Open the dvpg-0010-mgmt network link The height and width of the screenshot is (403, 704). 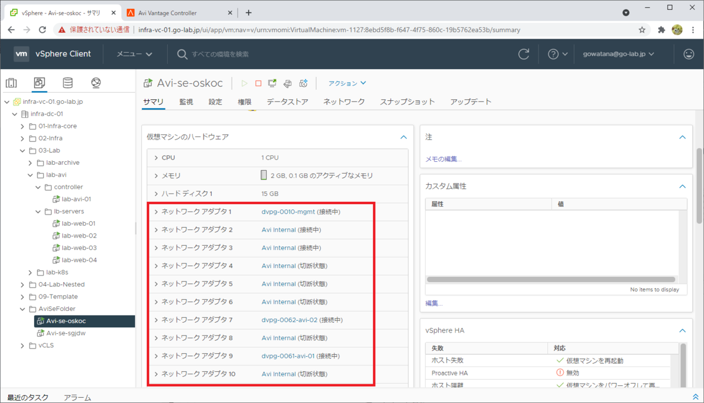point(288,212)
